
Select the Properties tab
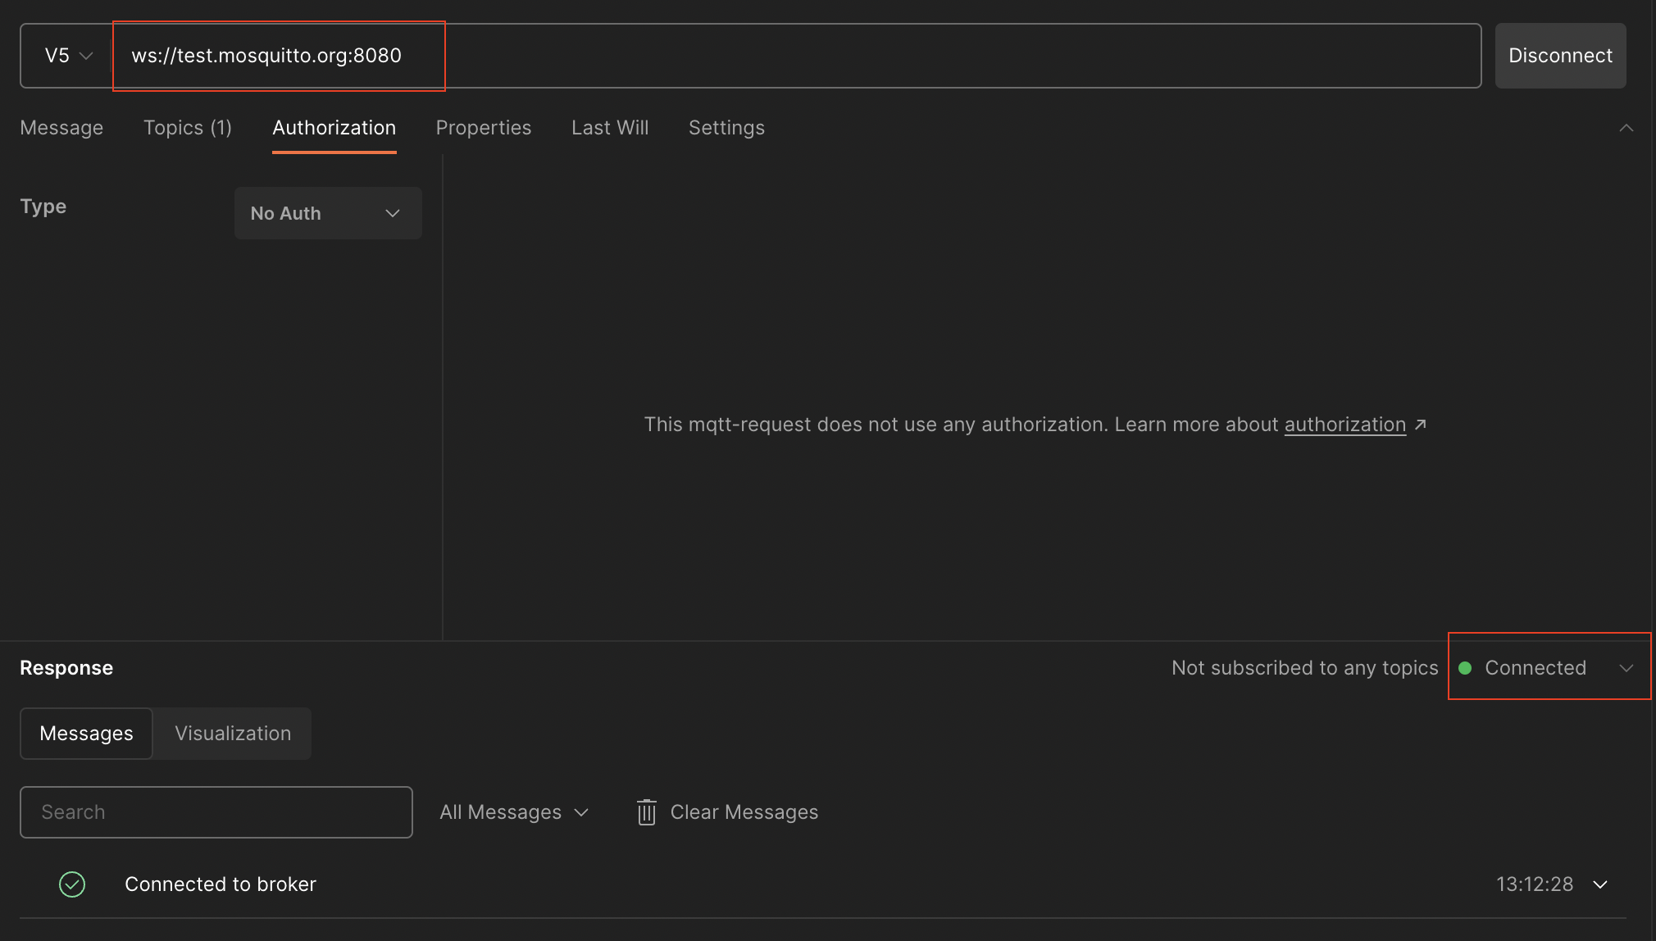click(x=483, y=128)
